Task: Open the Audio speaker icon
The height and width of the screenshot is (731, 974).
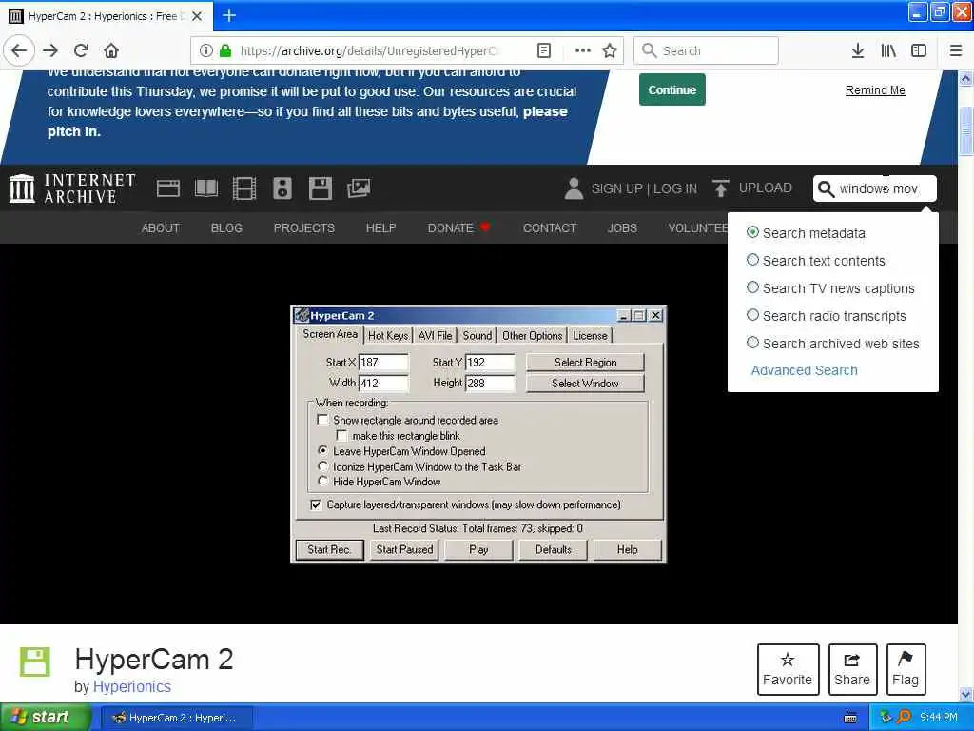Action: pos(282,188)
